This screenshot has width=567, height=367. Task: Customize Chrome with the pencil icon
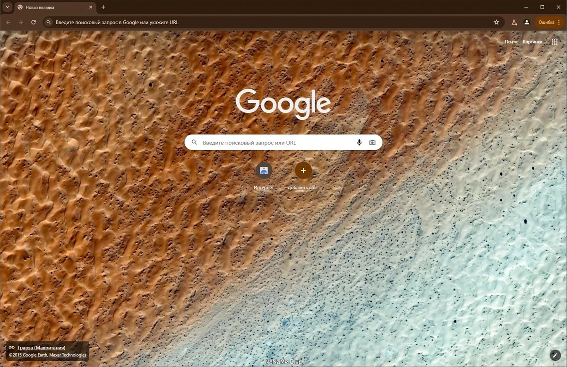pyautogui.click(x=555, y=355)
